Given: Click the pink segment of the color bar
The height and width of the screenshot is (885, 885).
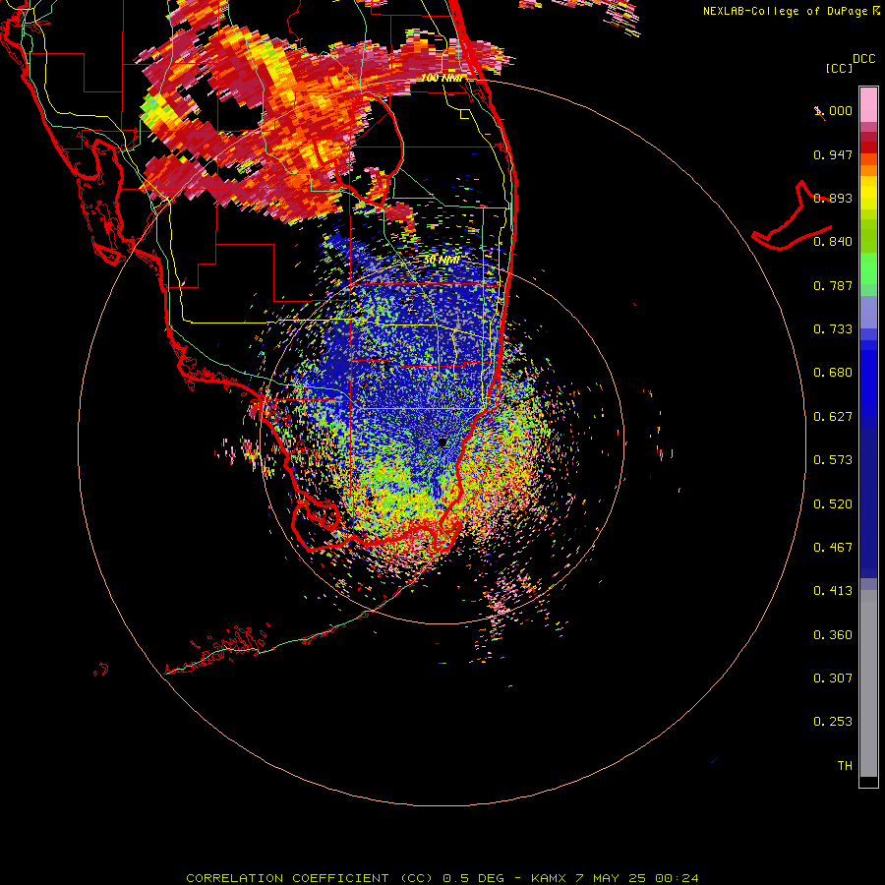Looking at the screenshot, I should tap(868, 105).
